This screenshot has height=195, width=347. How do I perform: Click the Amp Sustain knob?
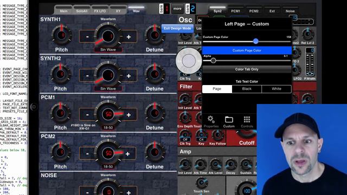[246, 165]
